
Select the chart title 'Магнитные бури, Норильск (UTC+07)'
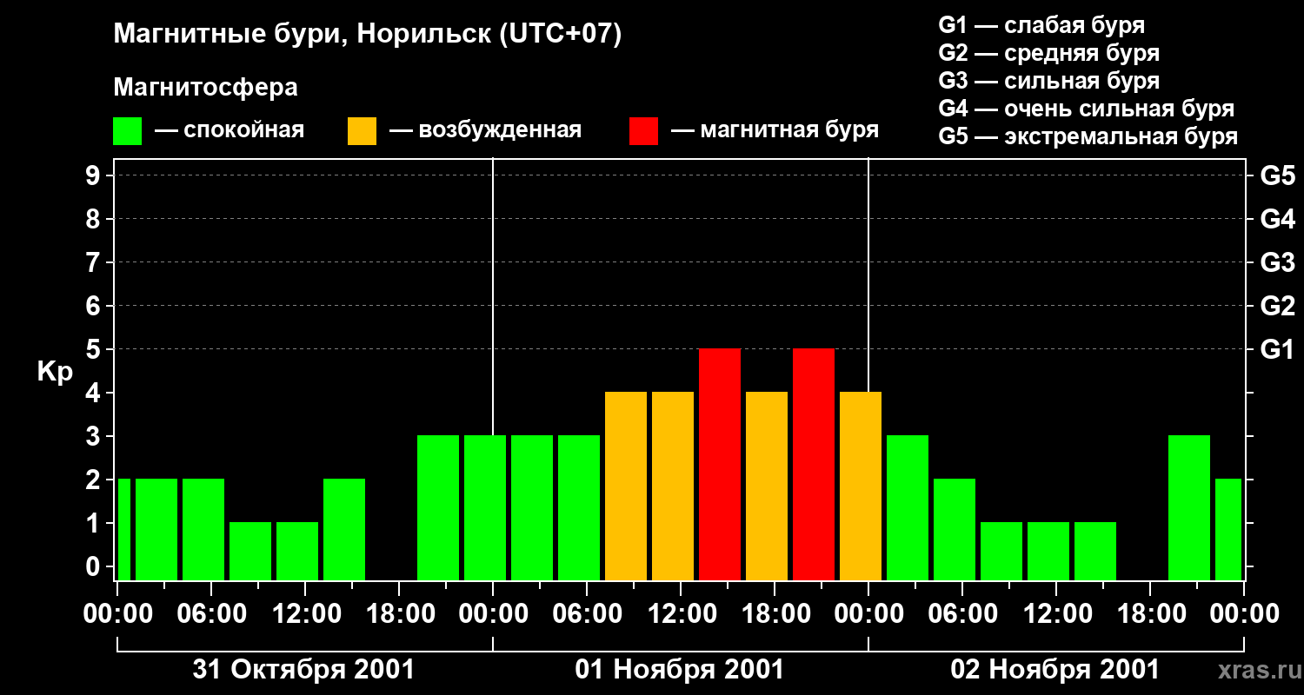coord(368,36)
